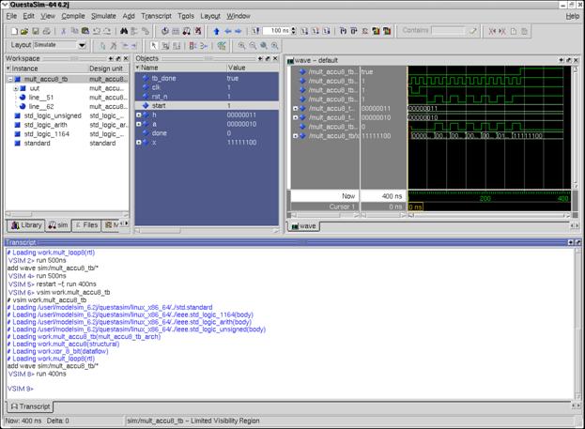This screenshot has height=429, width=585.
Task: Select std_logic_arith in Workspace tree
Action: point(47,124)
